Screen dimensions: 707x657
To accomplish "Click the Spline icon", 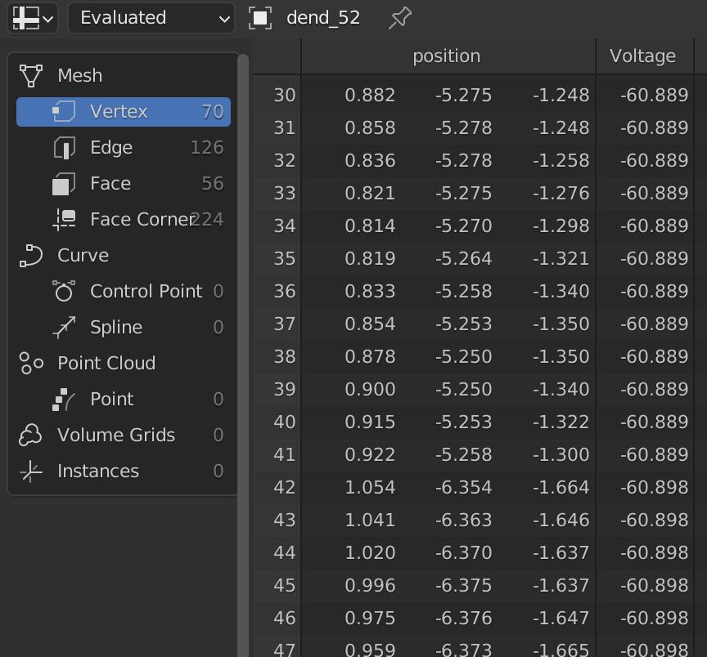I will (64, 328).
